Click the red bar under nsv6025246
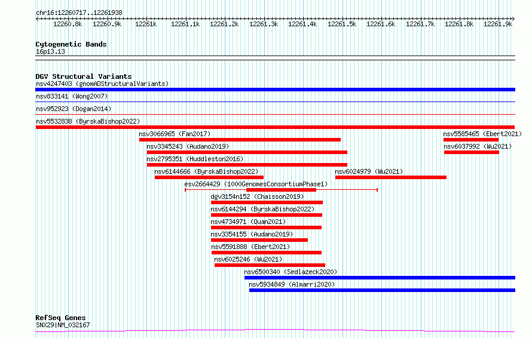The height and width of the screenshot is (338, 532). (270, 265)
